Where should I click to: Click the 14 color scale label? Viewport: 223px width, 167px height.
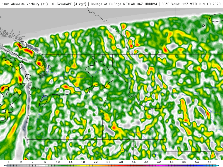71,162
